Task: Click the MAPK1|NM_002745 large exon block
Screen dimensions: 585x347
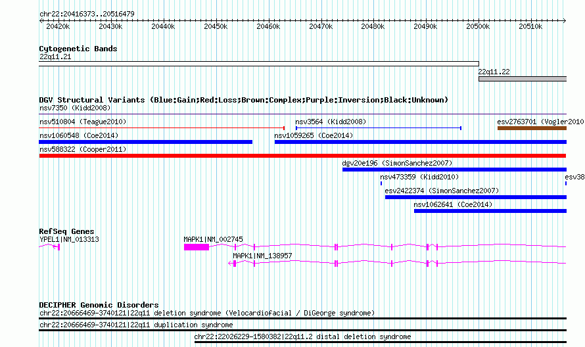Action: 197,247
